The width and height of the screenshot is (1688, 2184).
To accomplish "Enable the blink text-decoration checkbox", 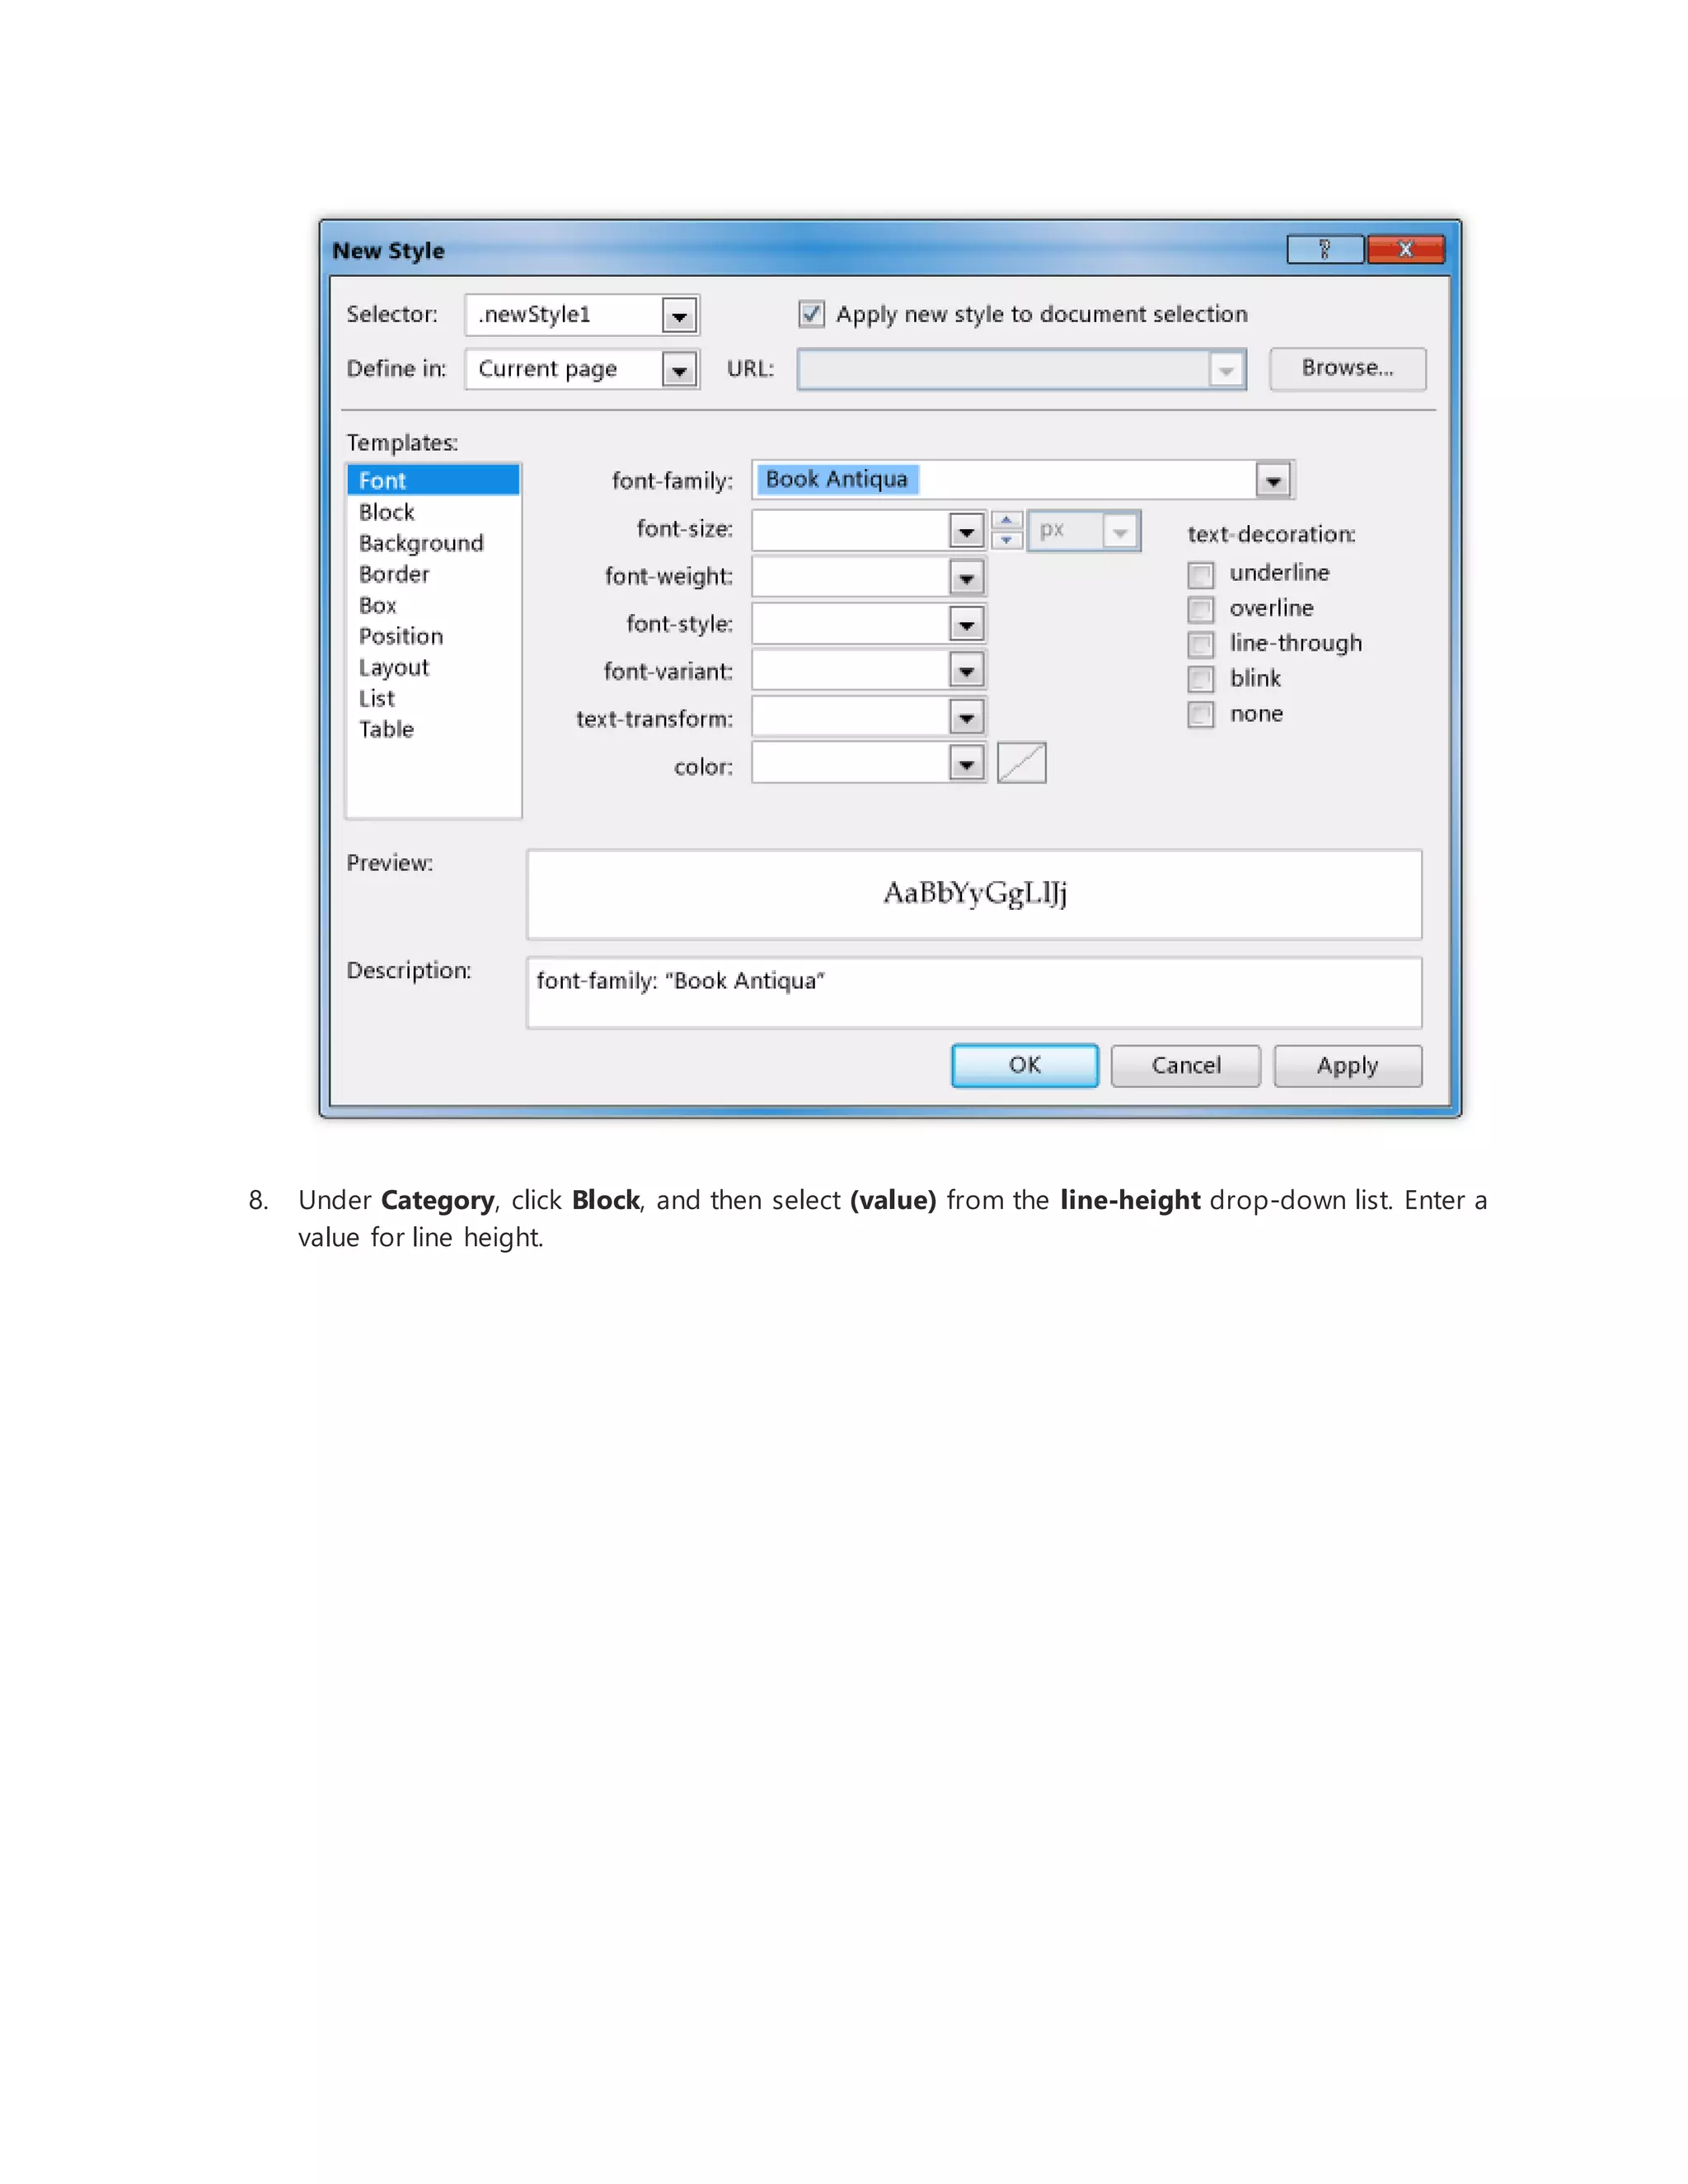I will click(x=1200, y=679).
